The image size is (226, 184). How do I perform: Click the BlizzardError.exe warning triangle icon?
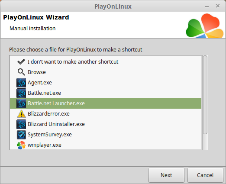(21, 114)
